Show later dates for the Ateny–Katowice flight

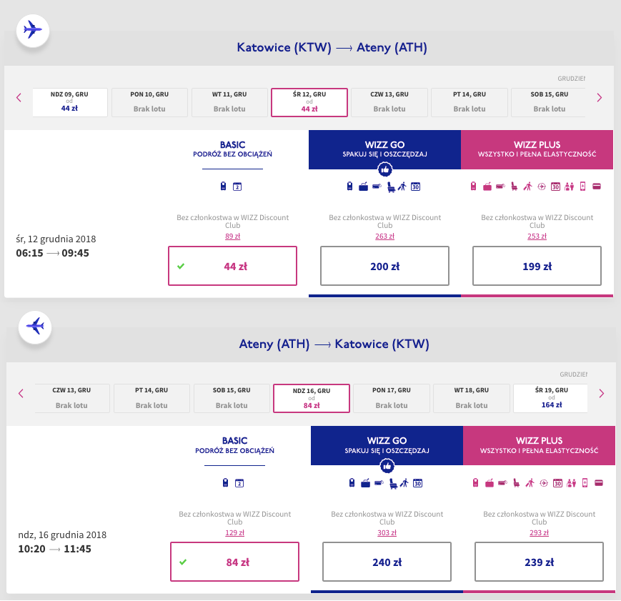coord(601,394)
